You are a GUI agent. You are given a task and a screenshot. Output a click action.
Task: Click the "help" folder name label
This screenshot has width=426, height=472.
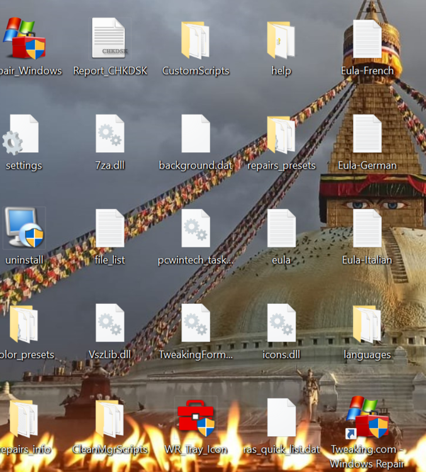click(x=281, y=71)
